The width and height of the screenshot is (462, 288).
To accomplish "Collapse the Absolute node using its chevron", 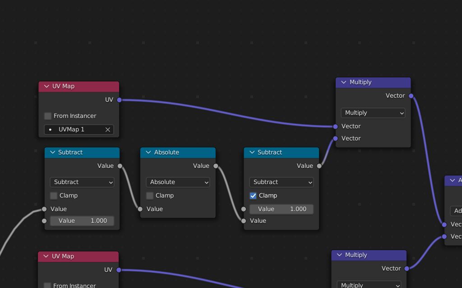I will point(148,152).
